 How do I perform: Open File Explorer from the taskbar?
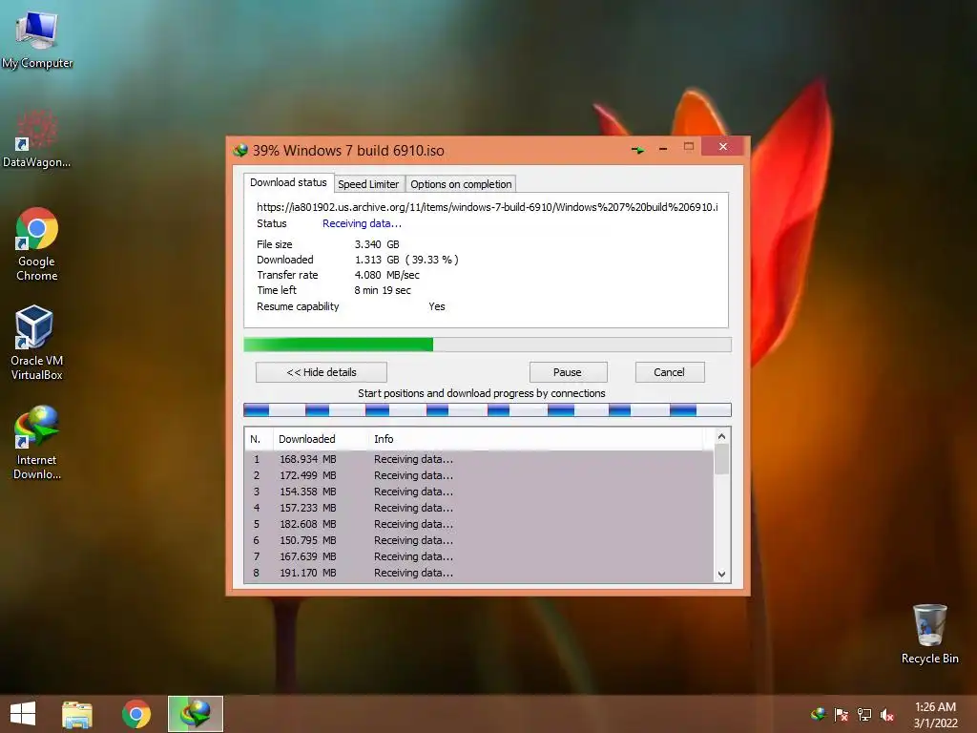(77, 714)
